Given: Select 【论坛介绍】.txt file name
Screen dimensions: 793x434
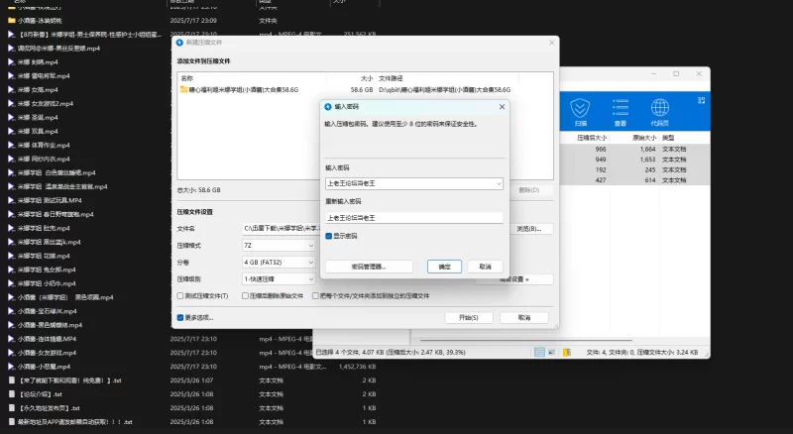Looking at the screenshot, I should pyautogui.click(x=40, y=394).
